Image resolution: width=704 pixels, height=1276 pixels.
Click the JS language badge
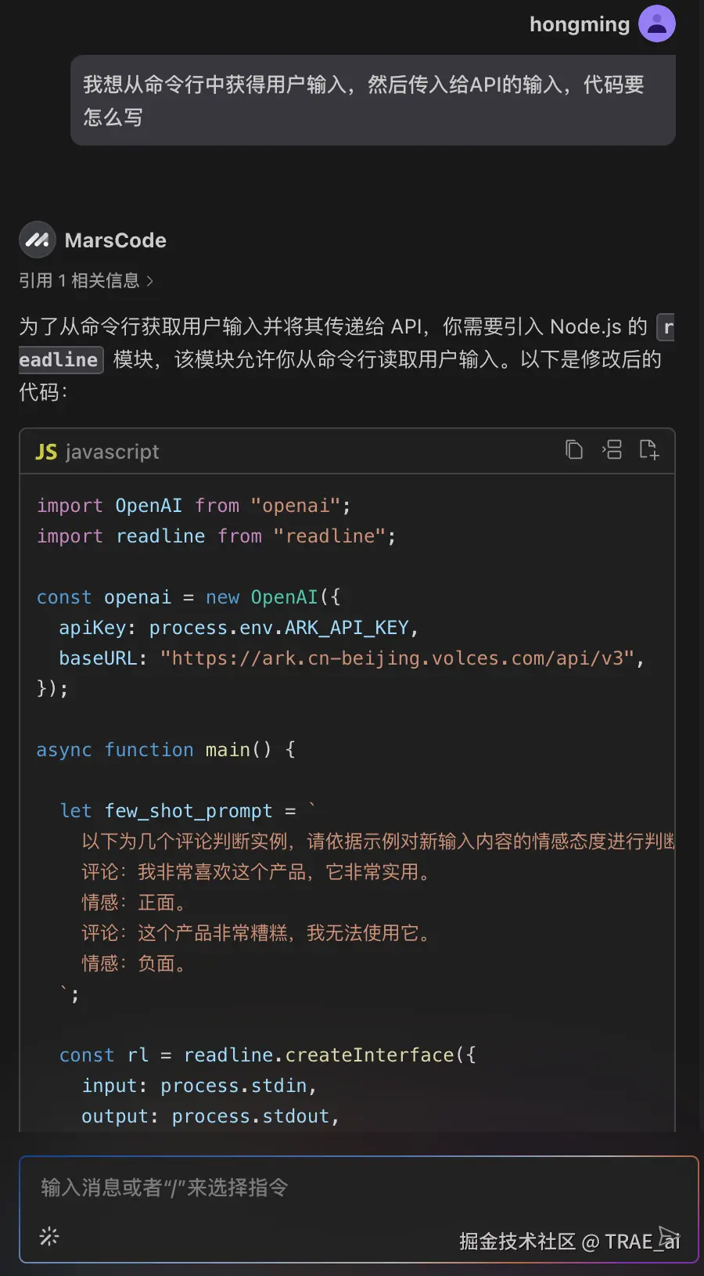pyautogui.click(x=46, y=451)
